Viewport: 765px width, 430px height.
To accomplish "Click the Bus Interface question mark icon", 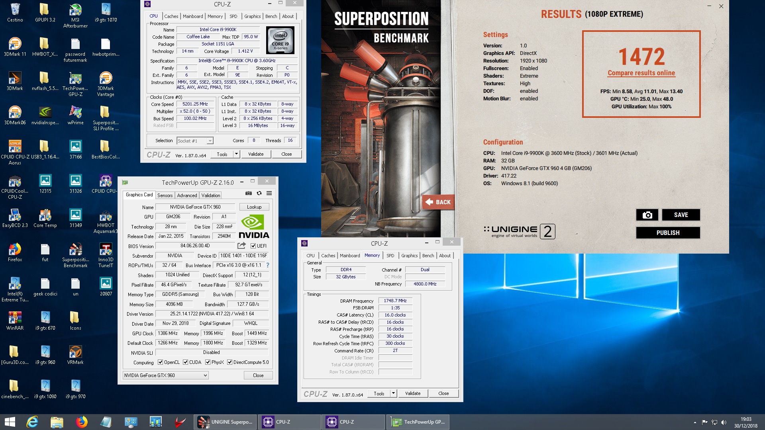I will [268, 265].
